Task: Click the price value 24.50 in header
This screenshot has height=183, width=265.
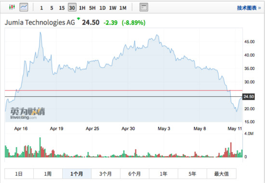Action: pos(91,23)
